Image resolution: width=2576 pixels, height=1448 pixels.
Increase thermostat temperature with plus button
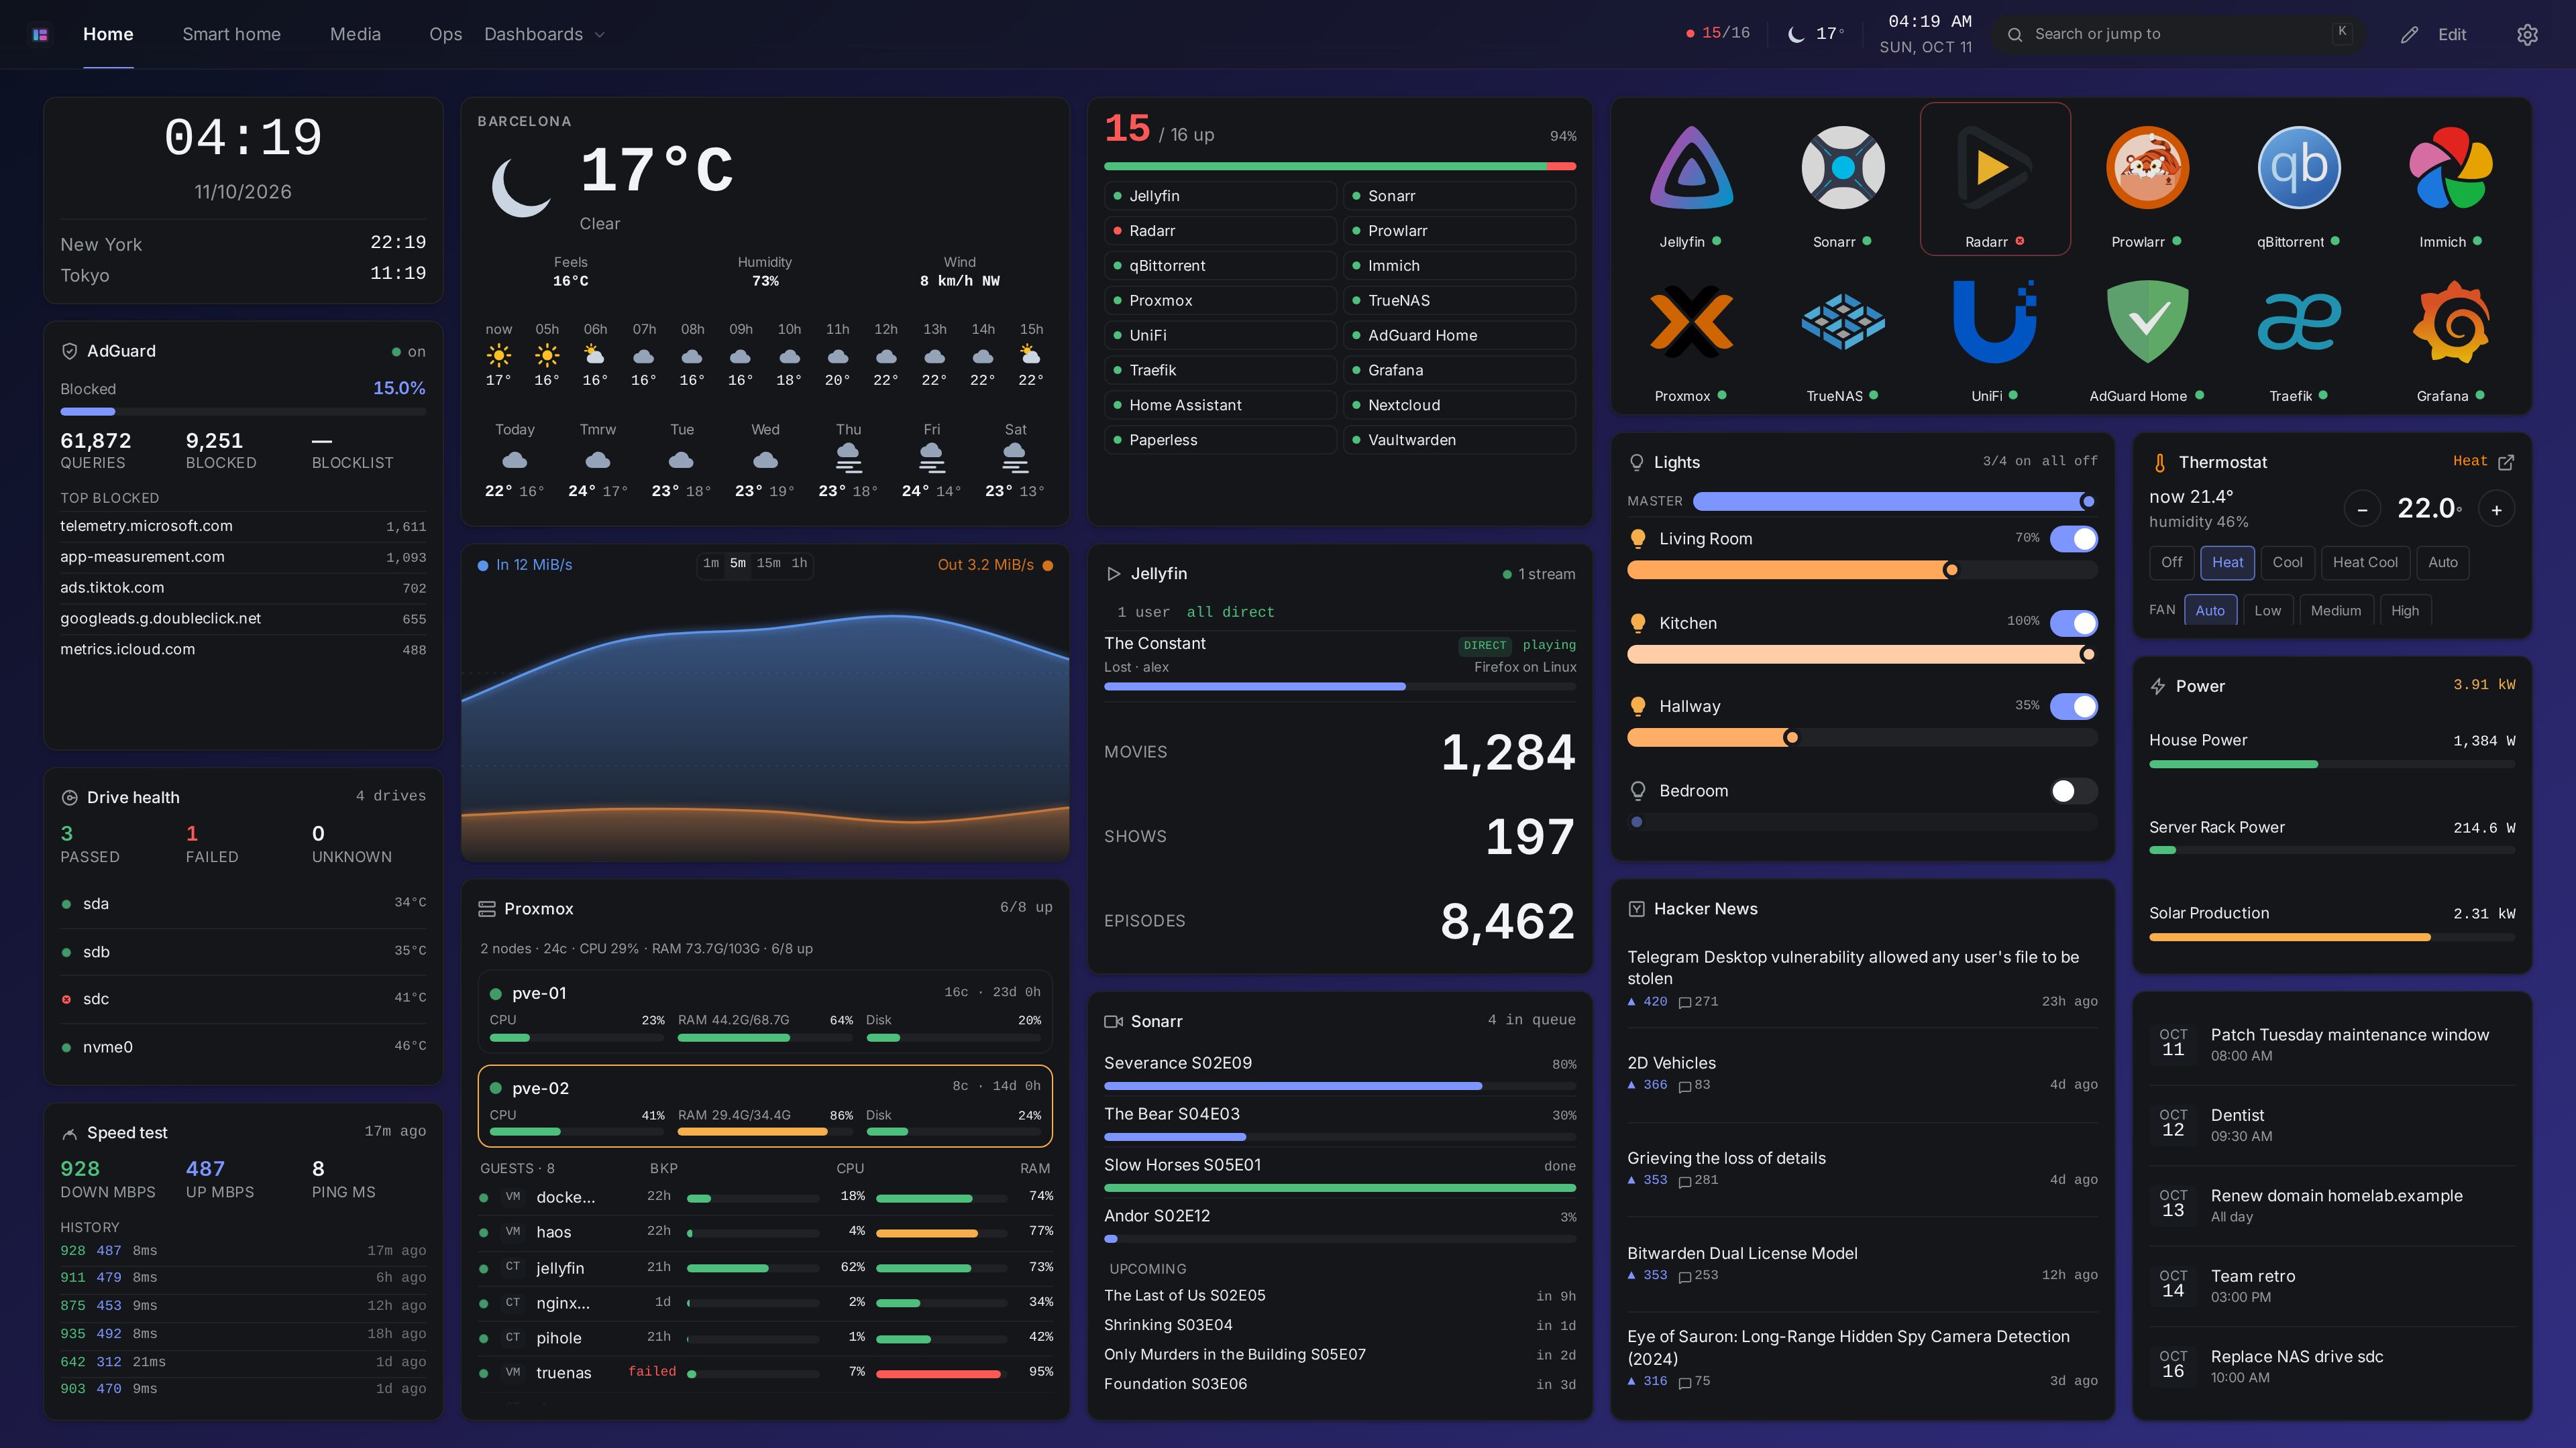2496,509
